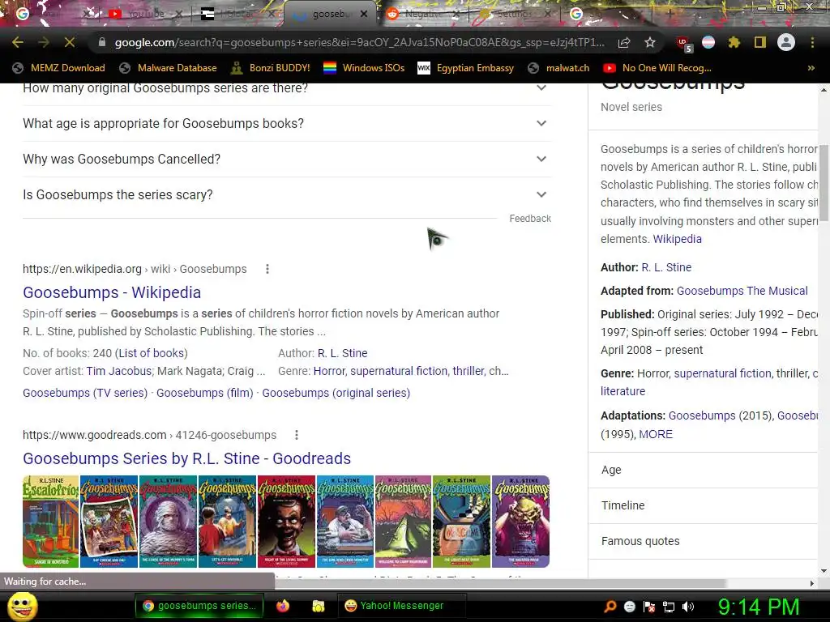Viewport: 830px width, 622px height.
Task: Expand the Timeline section
Action: click(704, 505)
